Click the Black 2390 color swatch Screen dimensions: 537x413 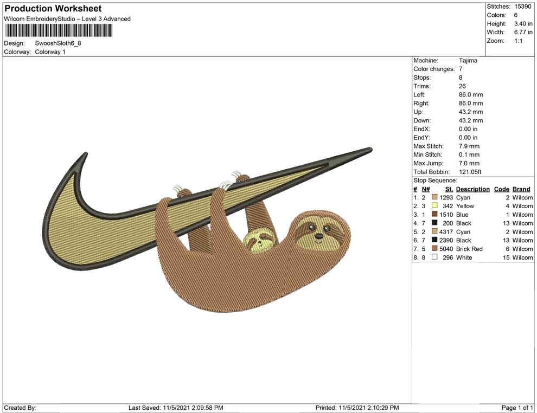[x=434, y=240]
